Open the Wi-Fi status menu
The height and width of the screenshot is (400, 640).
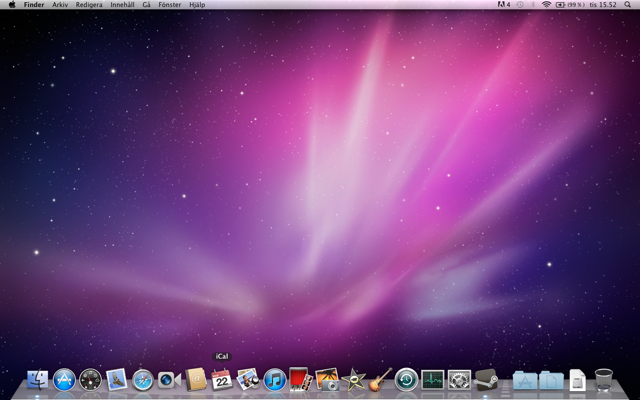coord(546,5)
